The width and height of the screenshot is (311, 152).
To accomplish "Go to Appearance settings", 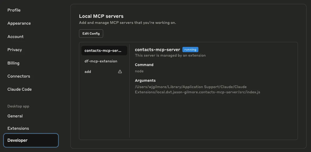I will [x=19, y=23].
